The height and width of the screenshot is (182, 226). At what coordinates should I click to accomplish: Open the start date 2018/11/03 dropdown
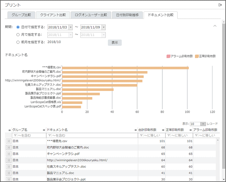[71, 27]
